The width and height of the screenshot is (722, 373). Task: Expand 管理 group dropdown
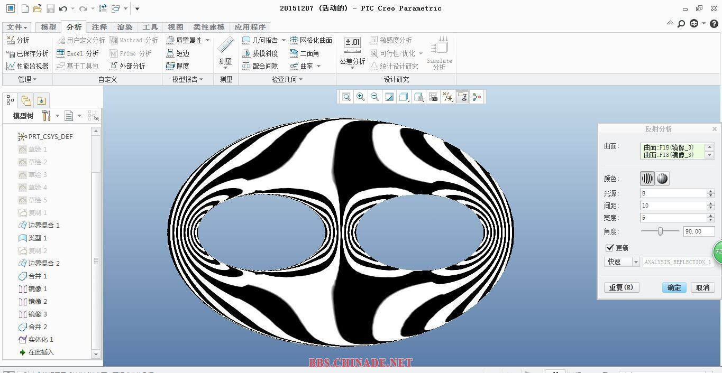coord(28,79)
